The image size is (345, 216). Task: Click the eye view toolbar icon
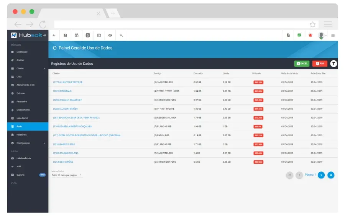110,35
